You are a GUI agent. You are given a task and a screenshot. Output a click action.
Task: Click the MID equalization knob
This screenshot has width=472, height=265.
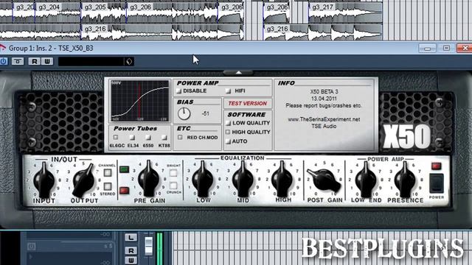tap(243, 179)
